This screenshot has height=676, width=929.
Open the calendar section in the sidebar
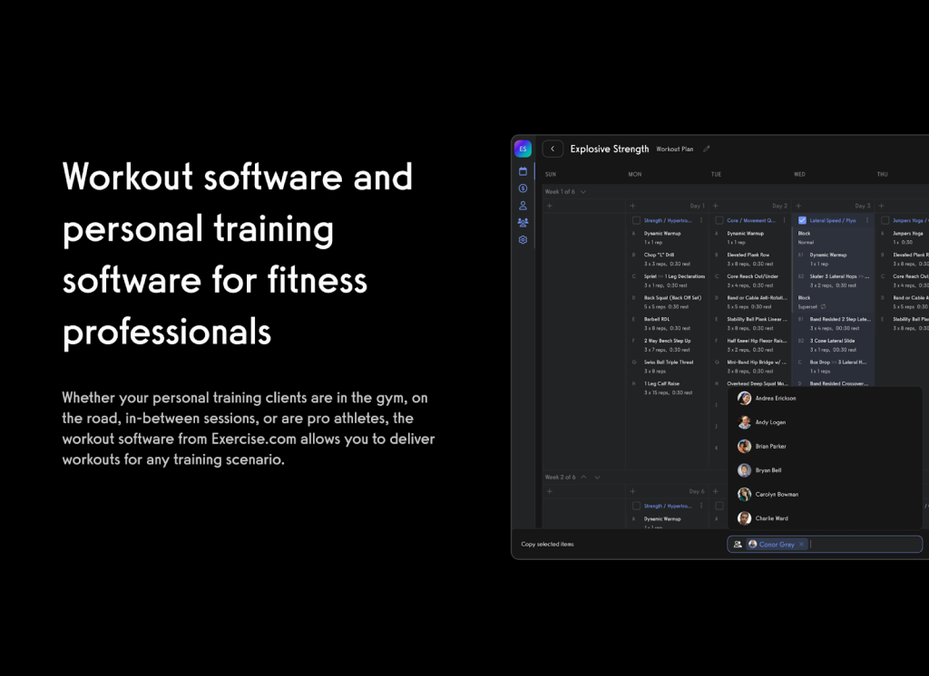(523, 171)
